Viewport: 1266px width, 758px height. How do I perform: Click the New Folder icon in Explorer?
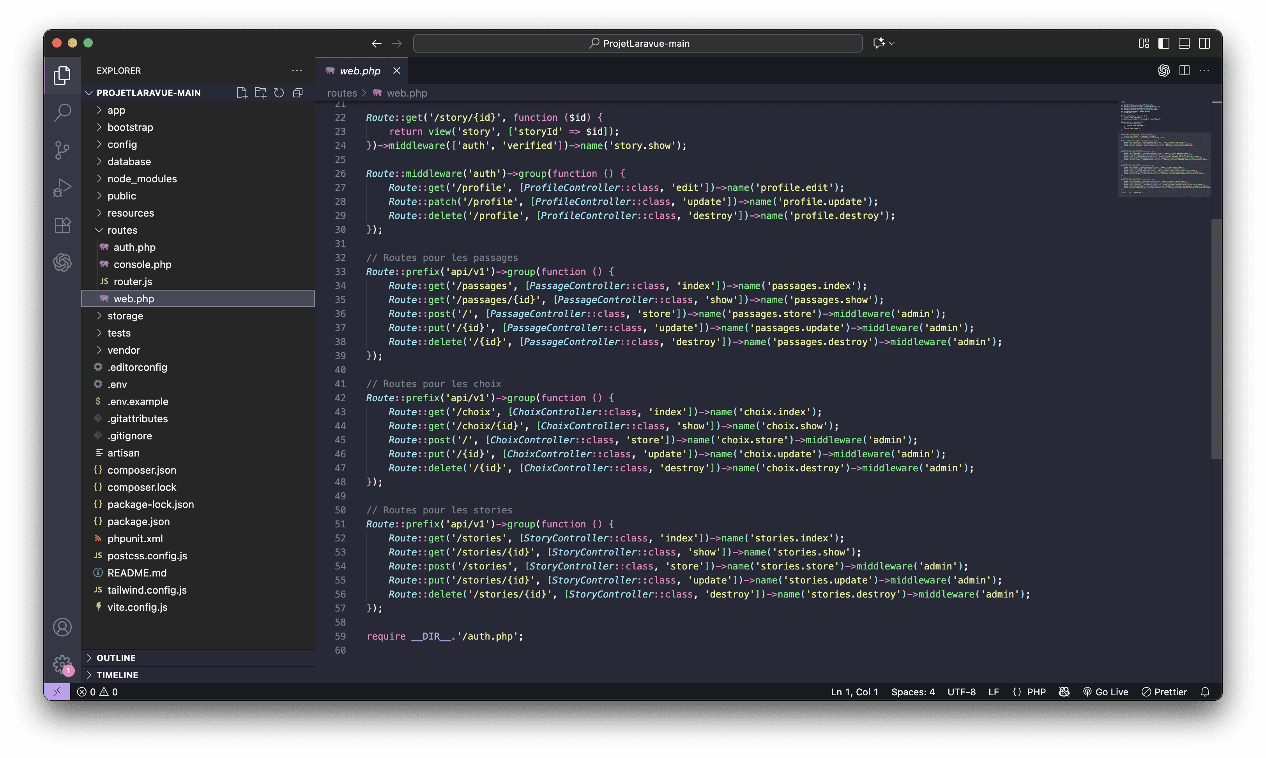point(261,92)
